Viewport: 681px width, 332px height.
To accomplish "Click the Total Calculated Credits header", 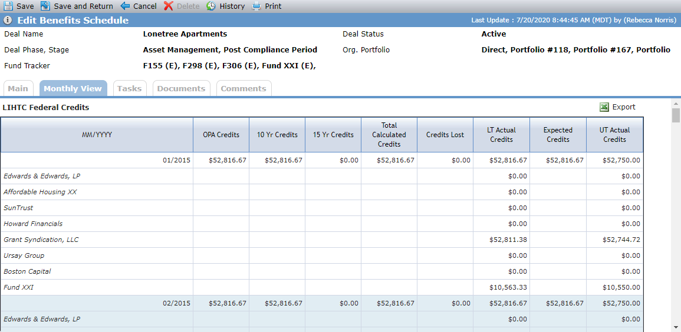I will (x=389, y=135).
